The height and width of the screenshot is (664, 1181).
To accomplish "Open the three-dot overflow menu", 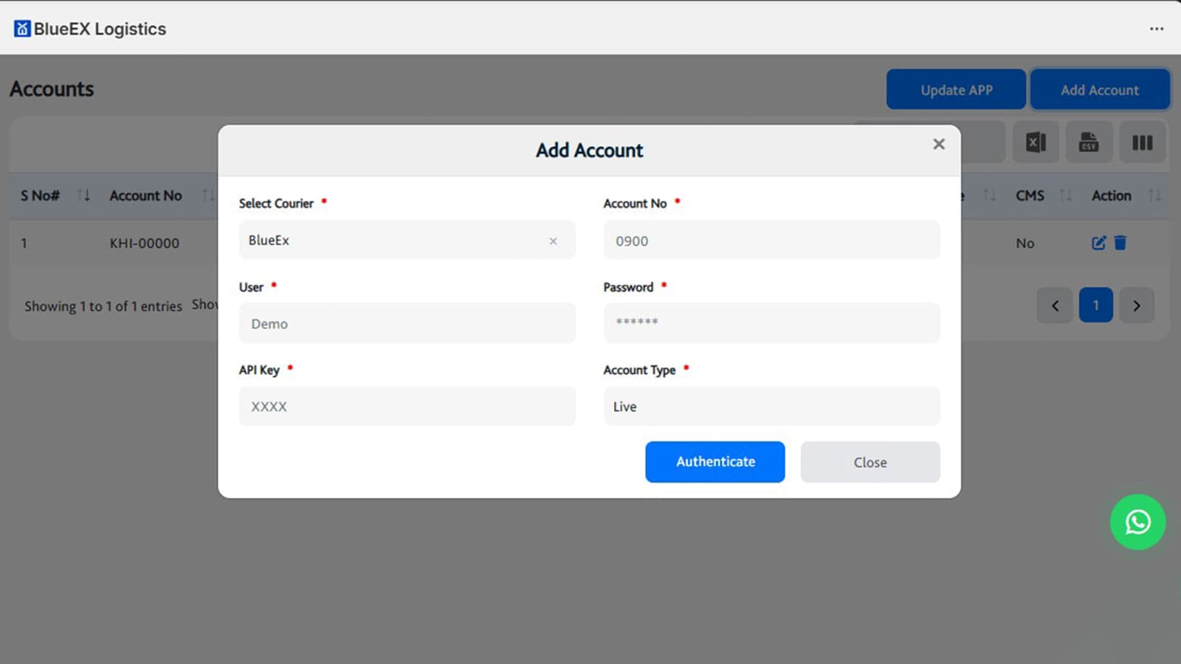I will coord(1155,29).
